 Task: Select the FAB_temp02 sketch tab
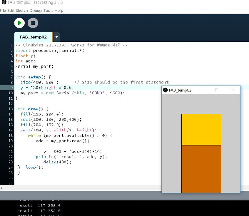pos(33,37)
